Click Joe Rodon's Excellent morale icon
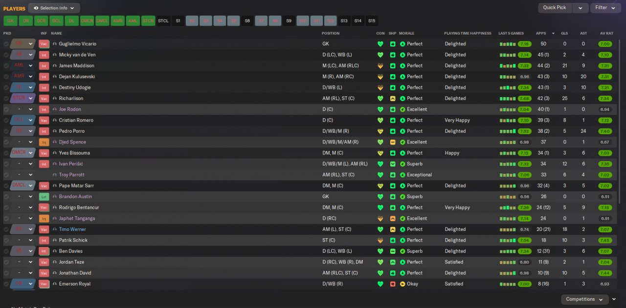This screenshot has width=626, height=308. (x=402, y=109)
